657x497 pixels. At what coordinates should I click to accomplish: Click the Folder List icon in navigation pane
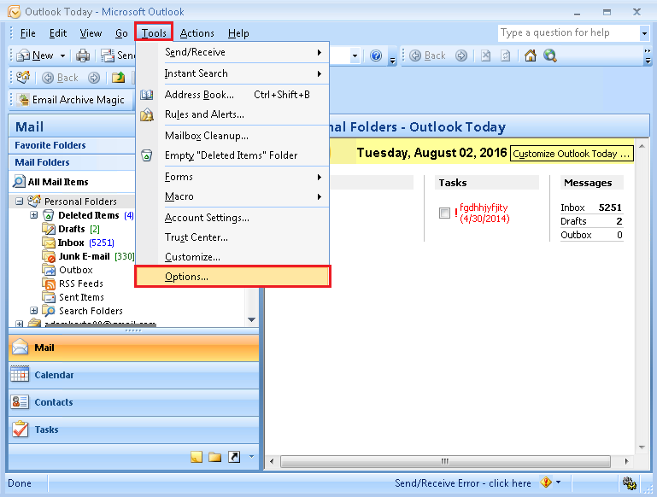point(215,457)
